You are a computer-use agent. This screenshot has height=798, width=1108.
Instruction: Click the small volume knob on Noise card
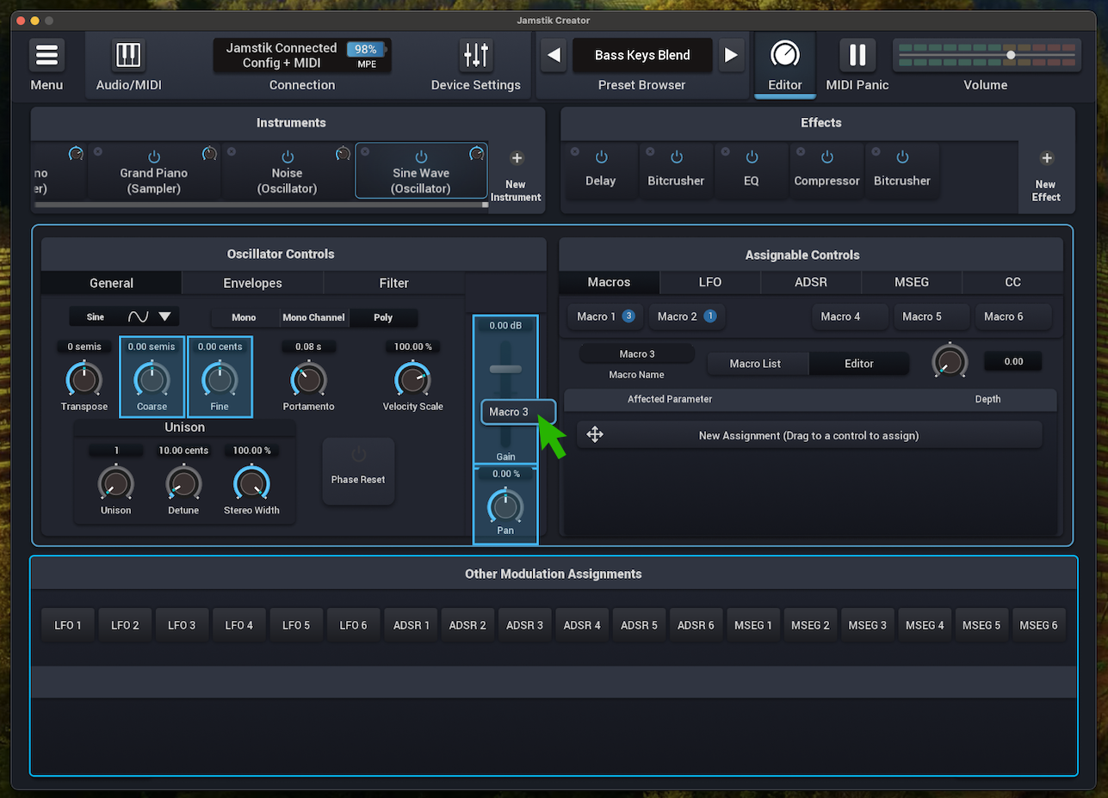coord(344,154)
